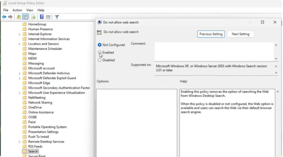Select Internet Information Services tree item

(x=49, y=39)
